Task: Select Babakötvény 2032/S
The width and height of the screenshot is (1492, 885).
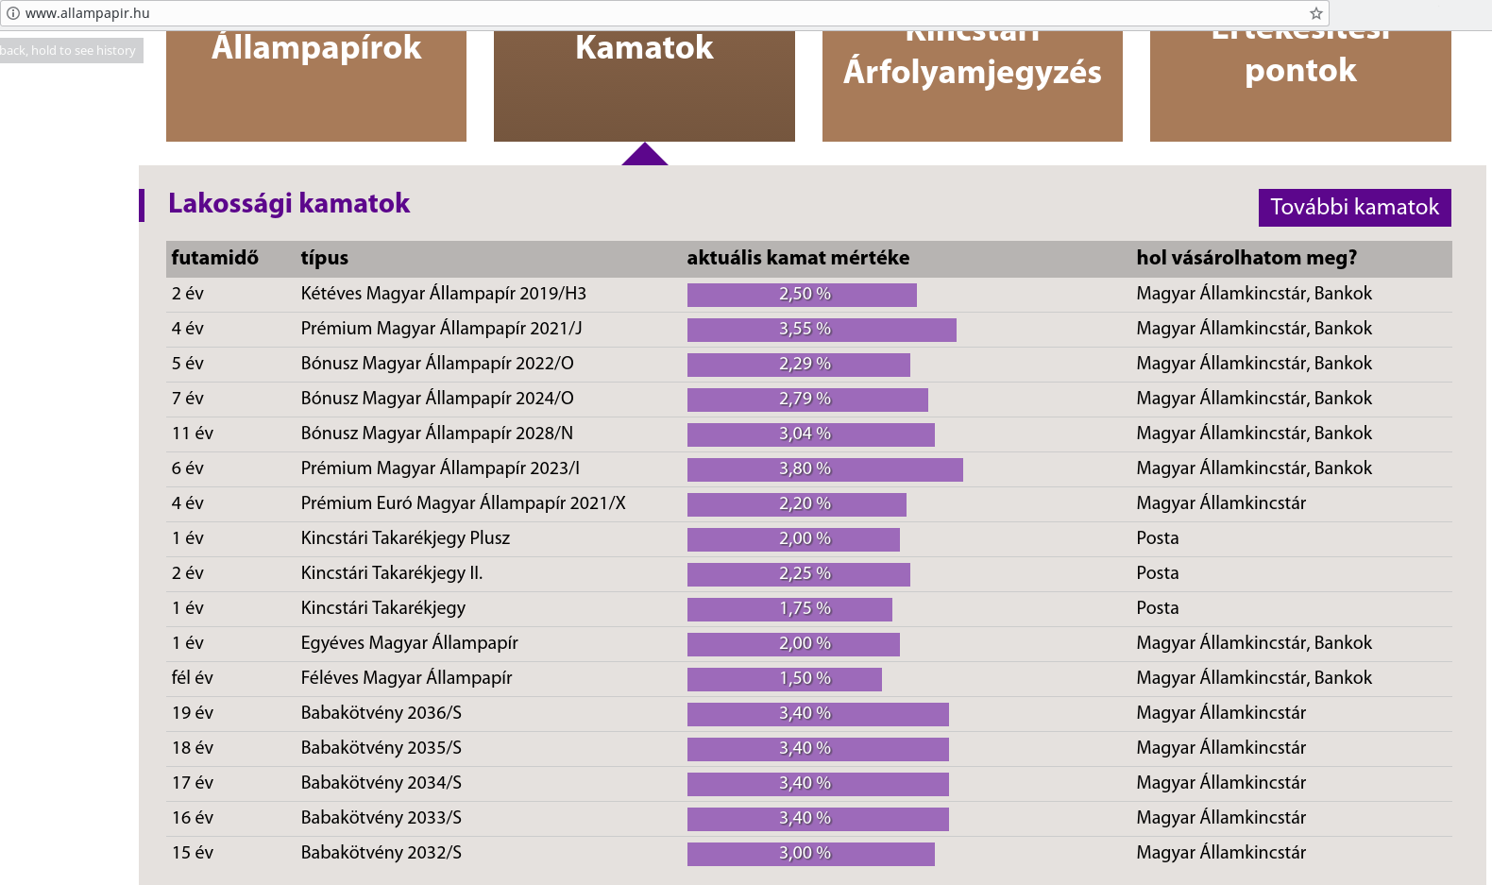Action: pyautogui.click(x=381, y=853)
